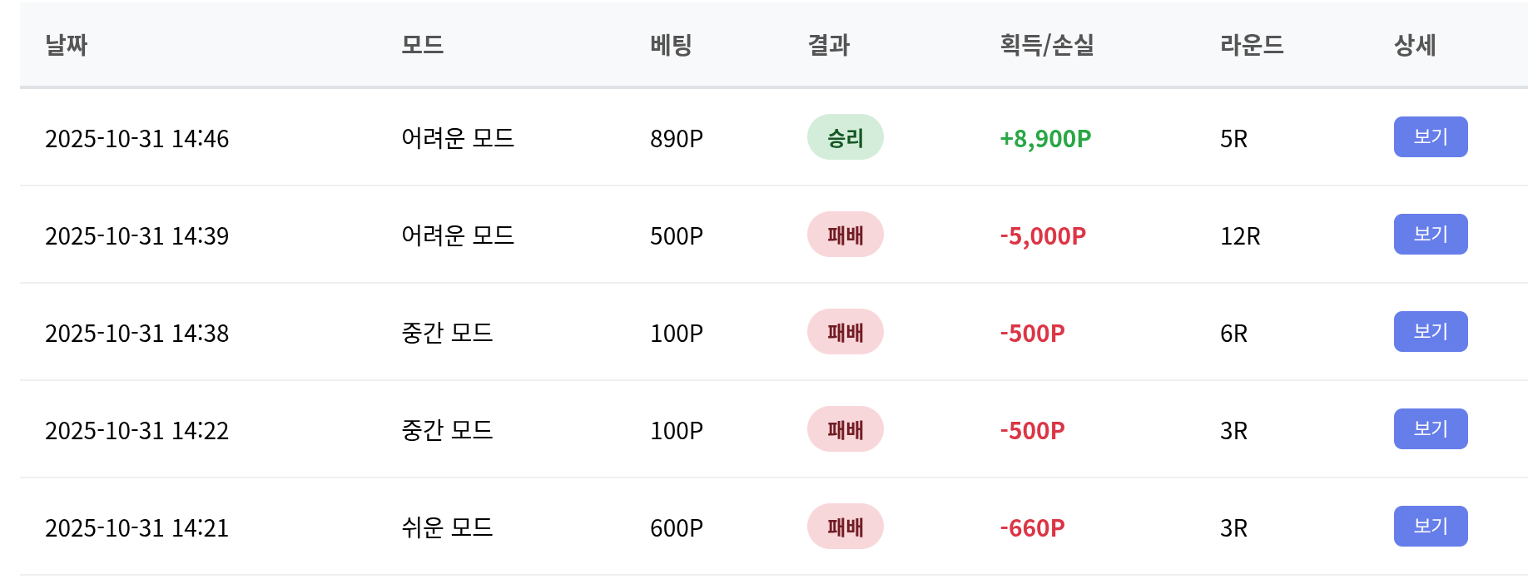The image size is (1528, 584).
Task: Open details of the 14:39 game
Action: pos(1430,235)
